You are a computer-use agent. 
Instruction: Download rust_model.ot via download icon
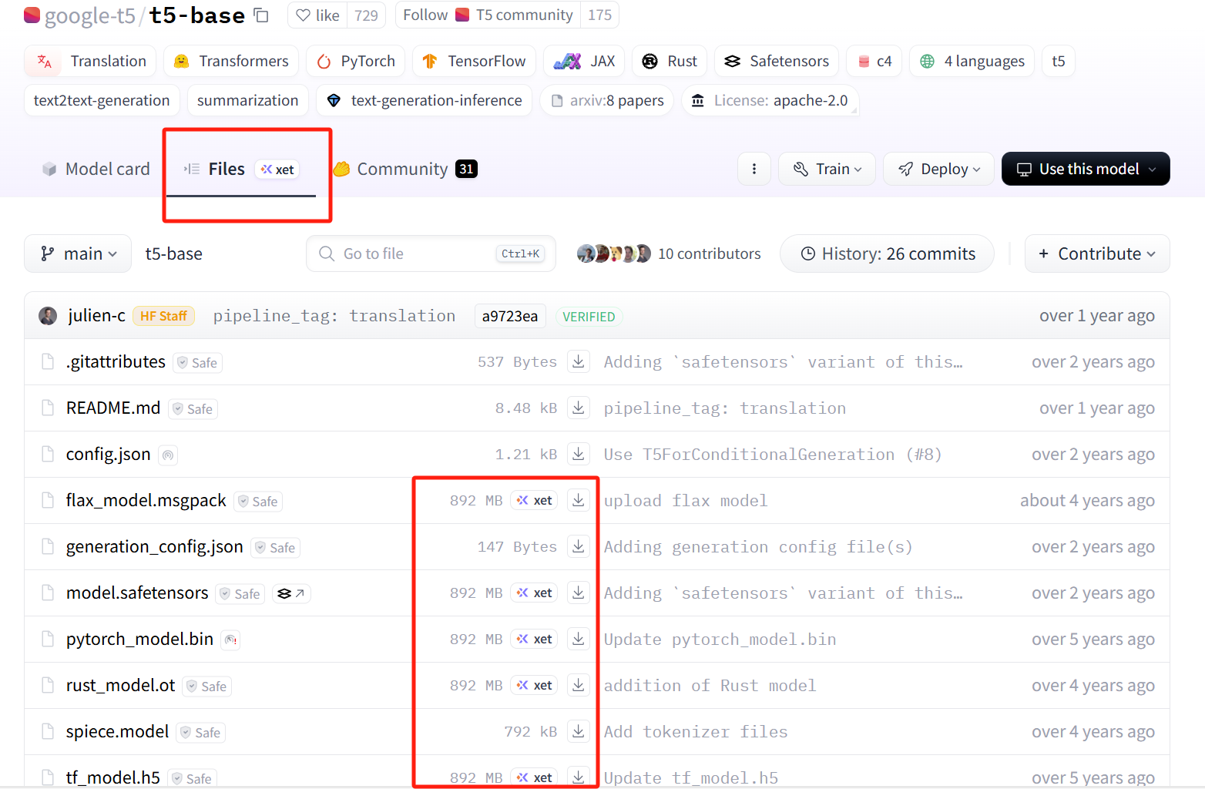click(x=579, y=685)
